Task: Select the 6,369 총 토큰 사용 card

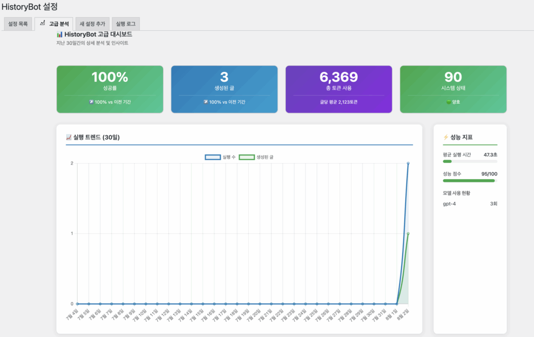Action: [x=339, y=89]
